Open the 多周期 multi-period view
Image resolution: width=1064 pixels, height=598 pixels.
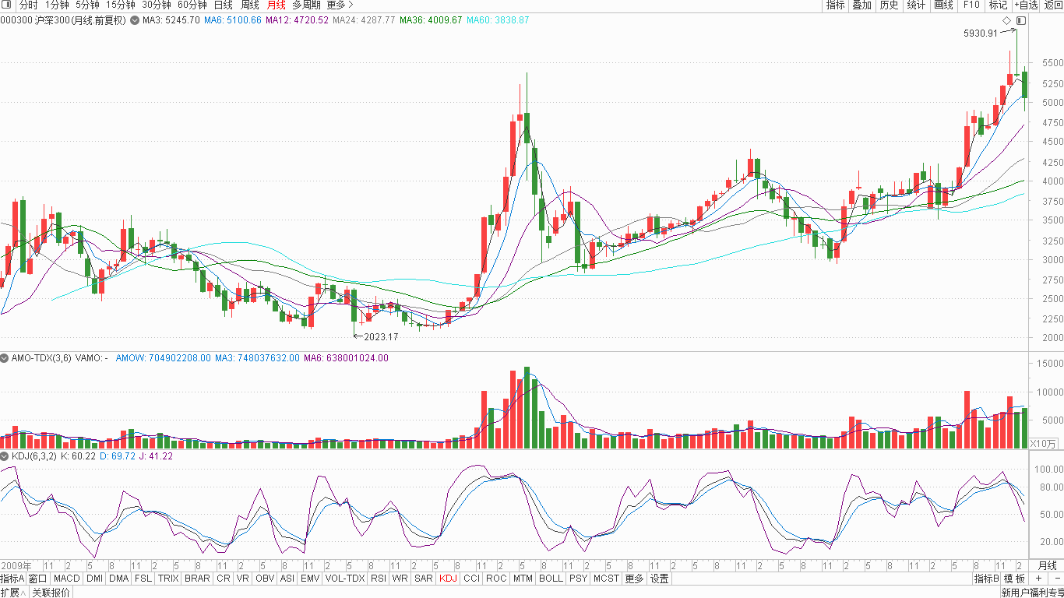(x=306, y=5)
